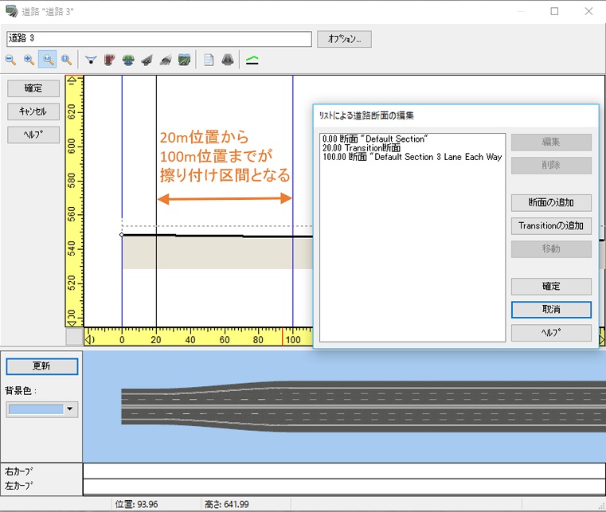Select the 1:1 zoom reset icon
This screenshot has width=606, height=512.
click(48, 60)
